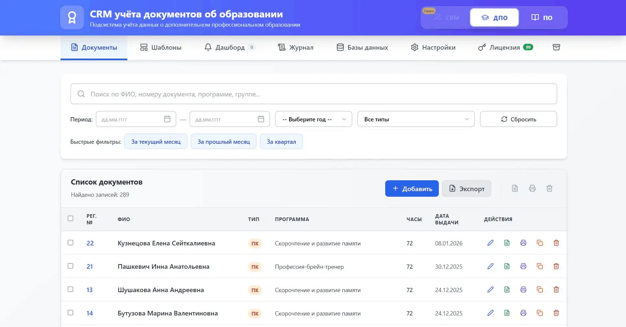Apply За текущий месяц quick filter
The height and width of the screenshot is (327, 626).
[x=156, y=141]
